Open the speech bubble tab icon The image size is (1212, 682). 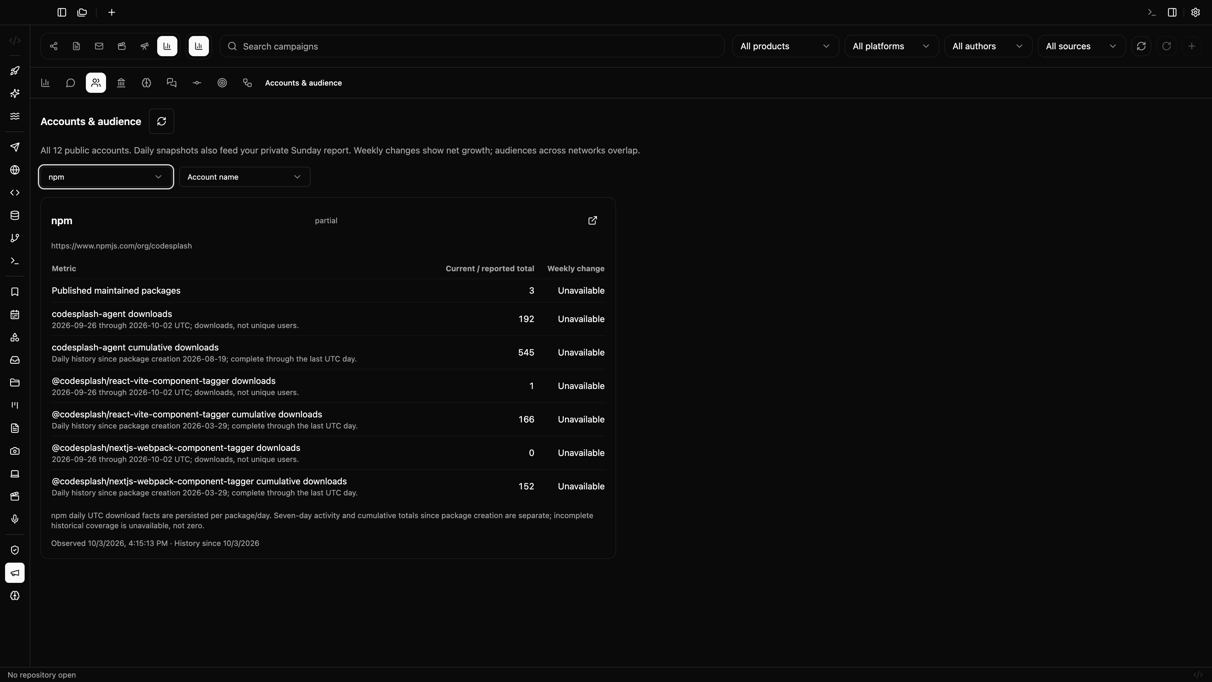click(71, 83)
